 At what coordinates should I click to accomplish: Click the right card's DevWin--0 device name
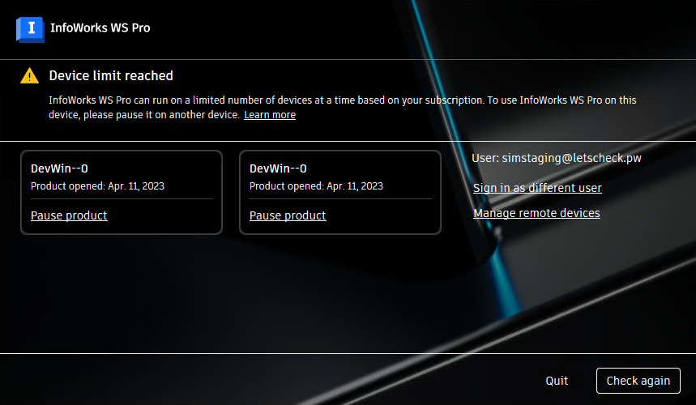tap(278, 168)
